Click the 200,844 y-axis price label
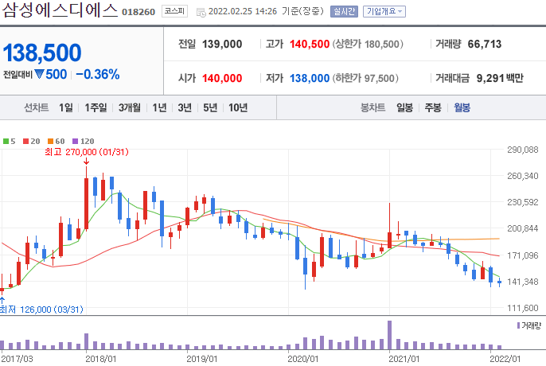Image resolution: width=546 pixels, height=366 pixels. click(523, 228)
